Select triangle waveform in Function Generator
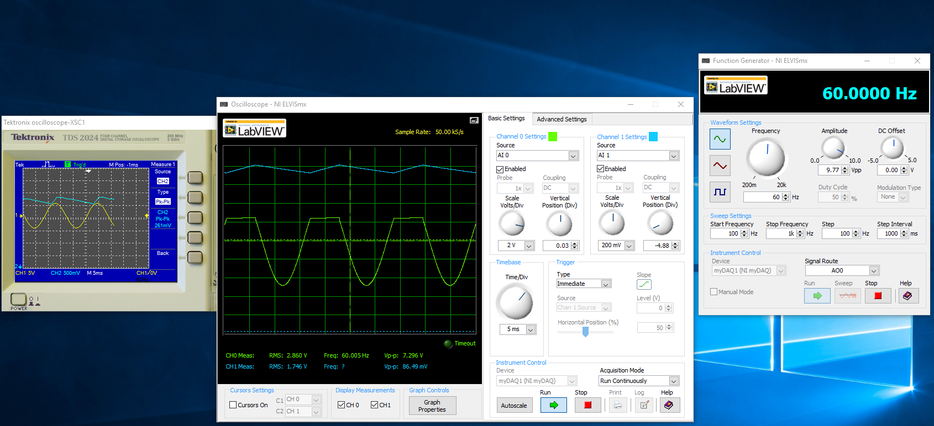 (x=720, y=165)
